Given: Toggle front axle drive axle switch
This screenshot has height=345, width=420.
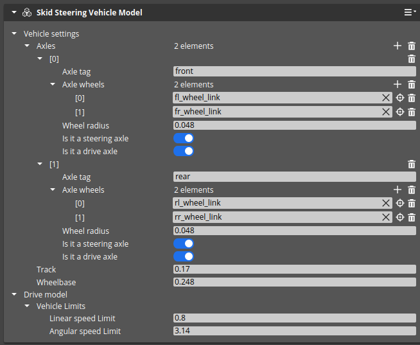Looking at the screenshot, I should (183, 152).
